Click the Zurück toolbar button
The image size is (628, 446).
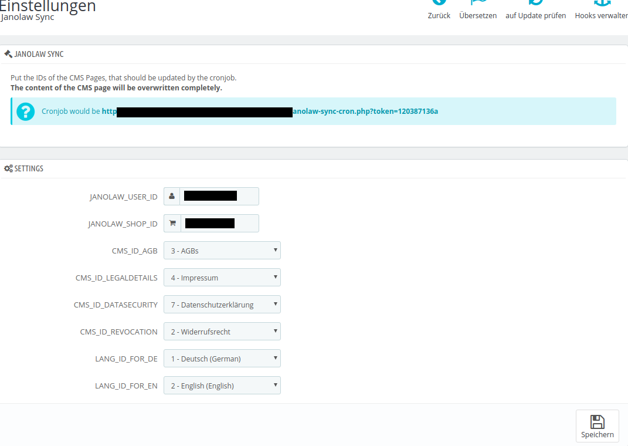[x=439, y=11]
